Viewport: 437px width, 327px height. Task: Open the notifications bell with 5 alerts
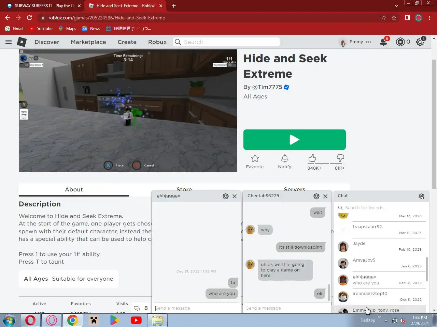click(x=384, y=42)
